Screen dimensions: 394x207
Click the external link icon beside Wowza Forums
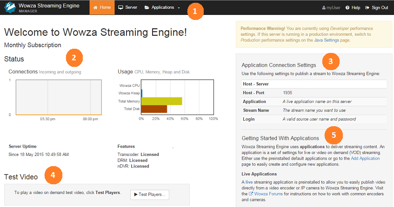coord(251,194)
